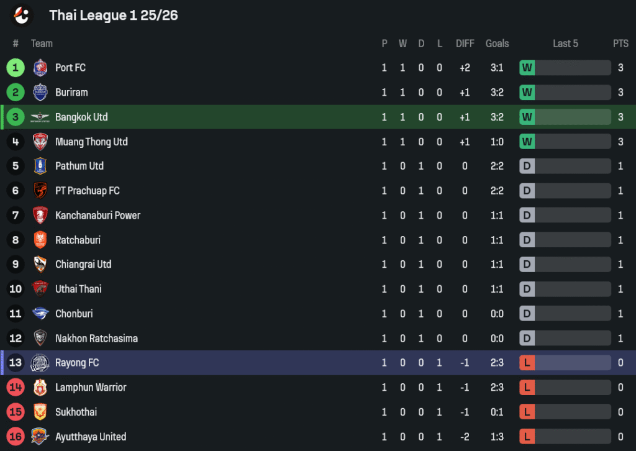Select Ratchaburi's D result badge

click(x=527, y=240)
